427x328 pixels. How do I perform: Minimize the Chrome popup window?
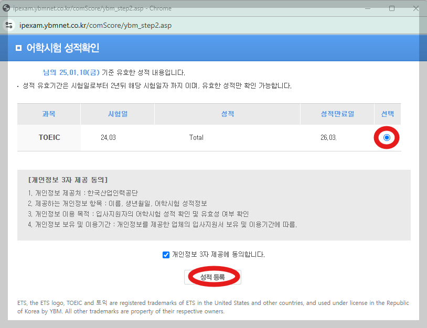368,8
